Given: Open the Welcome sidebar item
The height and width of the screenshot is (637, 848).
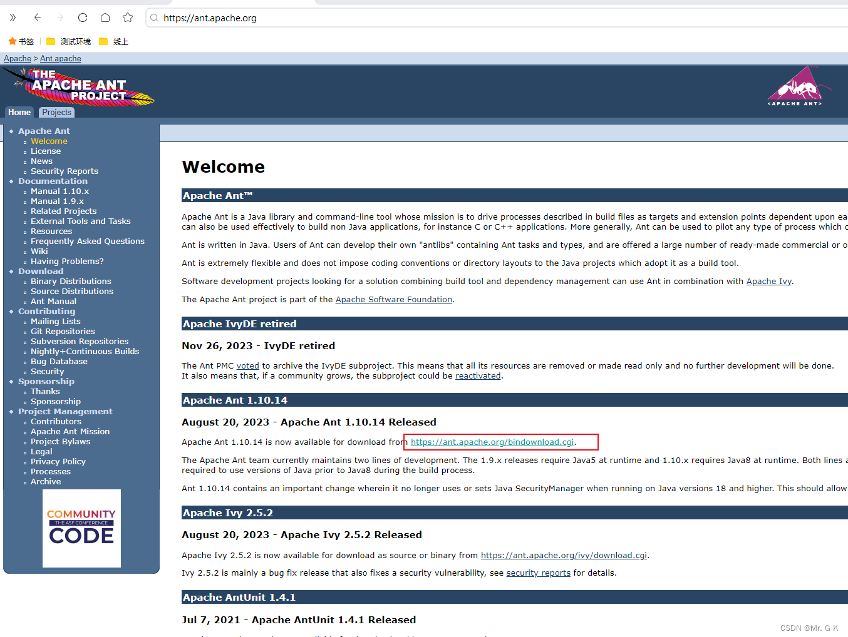Looking at the screenshot, I should pyautogui.click(x=49, y=141).
